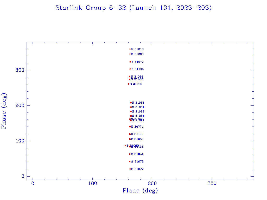Select the 'Phase (deg)' y-axis label
Viewport: 267px width, 200px height.
[4, 111]
